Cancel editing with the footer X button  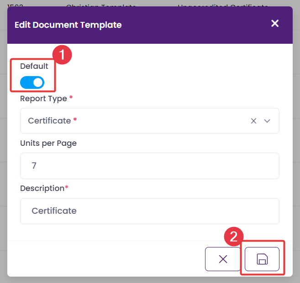(223, 259)
